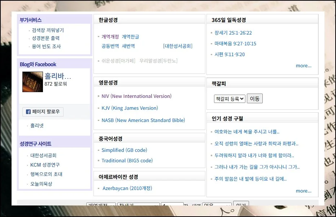Select Traditional (BIG5 code) Chinese Bible
The height and width of the screenshot is (217, 336).
click(x=127, y=161)
